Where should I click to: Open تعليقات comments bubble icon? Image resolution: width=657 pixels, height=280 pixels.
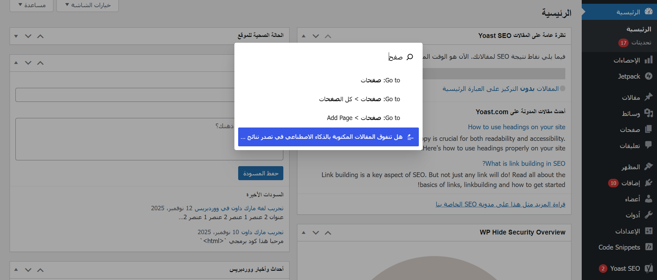click(648, 145)
